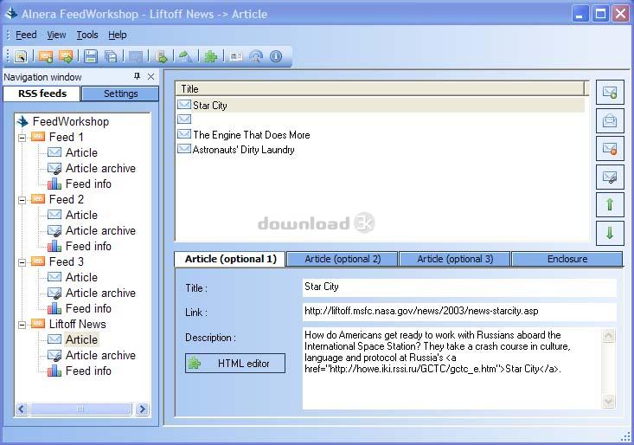The width and height of the screenshot is (634, 445).
Task: Collapse the Feed 3 tree node
Action: click(x=22, y=261)
